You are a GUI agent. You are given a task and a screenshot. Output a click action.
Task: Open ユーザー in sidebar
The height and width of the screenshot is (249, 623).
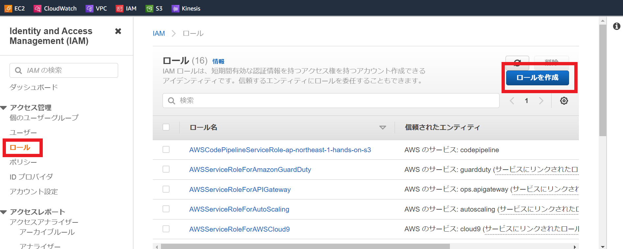(x=23, y=133)
